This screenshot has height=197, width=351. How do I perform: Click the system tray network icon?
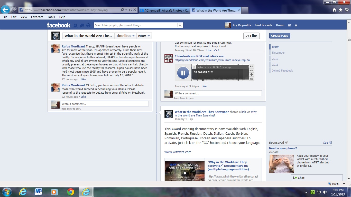tap(319, 192)
